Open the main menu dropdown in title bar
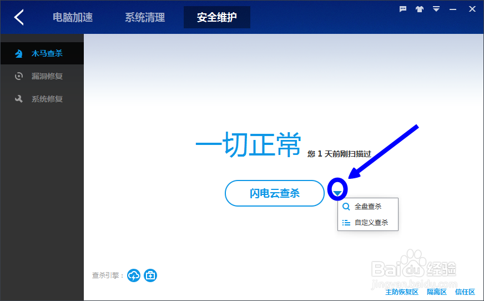Image resolution: width=484 pixels, height=301 pixels. [x=436, y=9]
